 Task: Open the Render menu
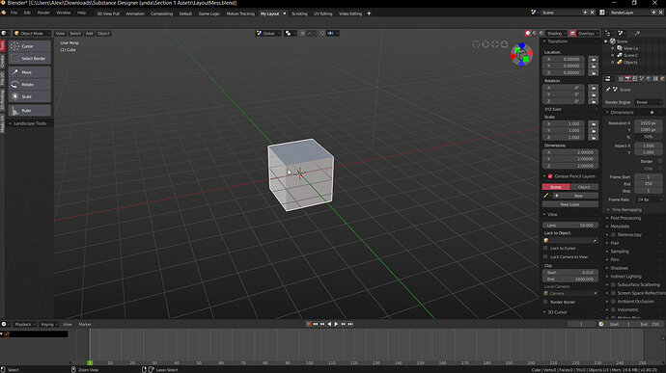[43, 13]
